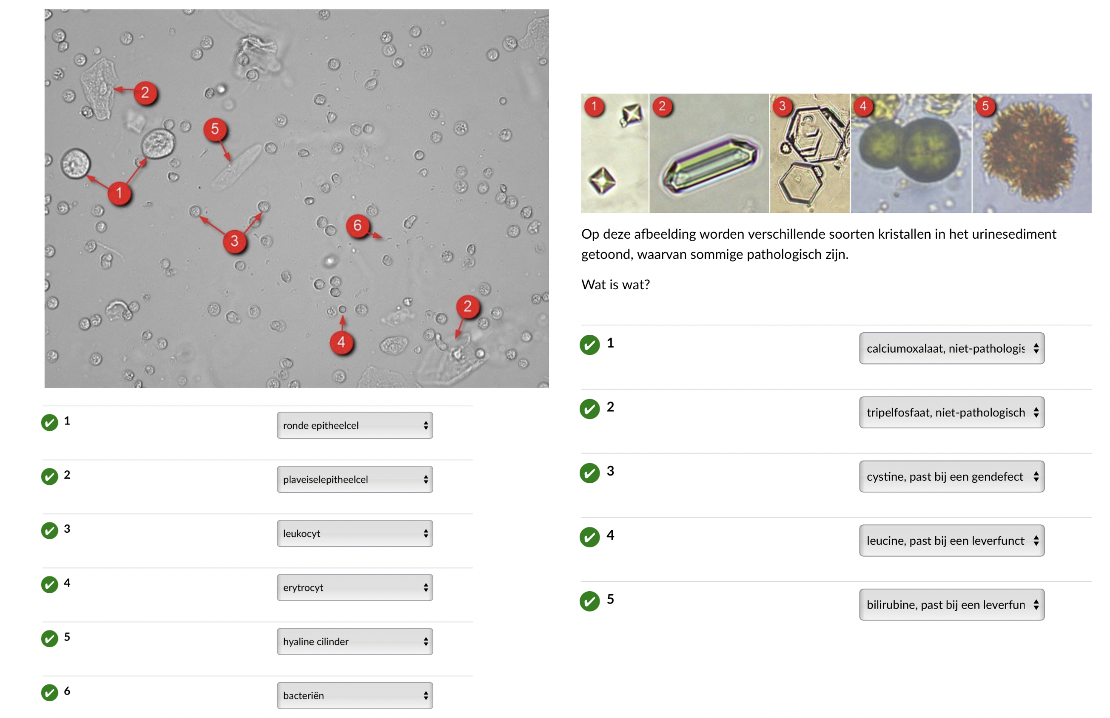
Task: Open the 'leukocyt' answer dropdown
Action: pos(354,533)
